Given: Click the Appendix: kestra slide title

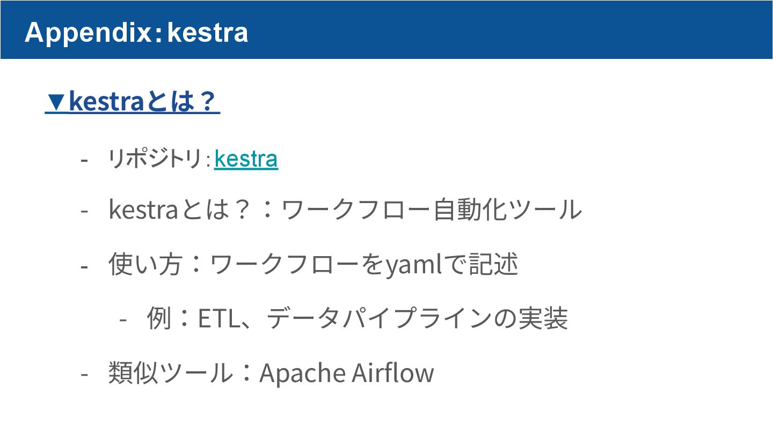Looking at the screenshot, I should (x=136, y=32).
